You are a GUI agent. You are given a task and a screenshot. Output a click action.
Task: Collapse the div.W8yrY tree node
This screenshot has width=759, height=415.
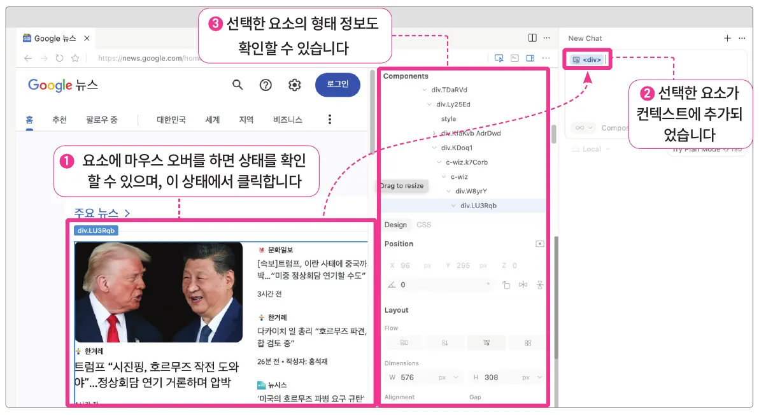pyautogui.click(x=449, y=192)
